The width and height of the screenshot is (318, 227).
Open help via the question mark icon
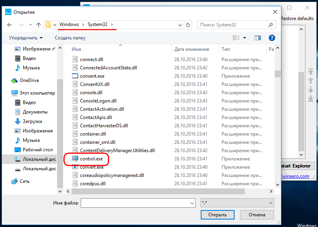click(x=272, y=38)
